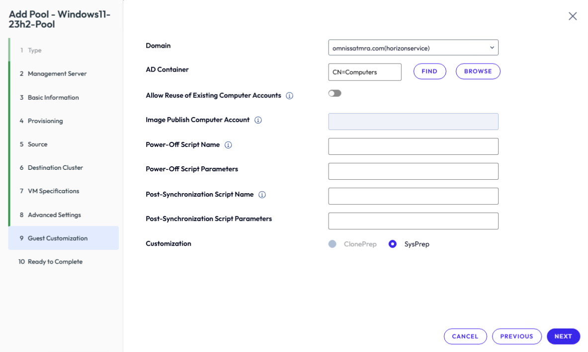This screenshot has width=588, height=352.
Task: Toggle Allow Reuse of Existing Computer Accounts
Action: (x=335, y=93)
